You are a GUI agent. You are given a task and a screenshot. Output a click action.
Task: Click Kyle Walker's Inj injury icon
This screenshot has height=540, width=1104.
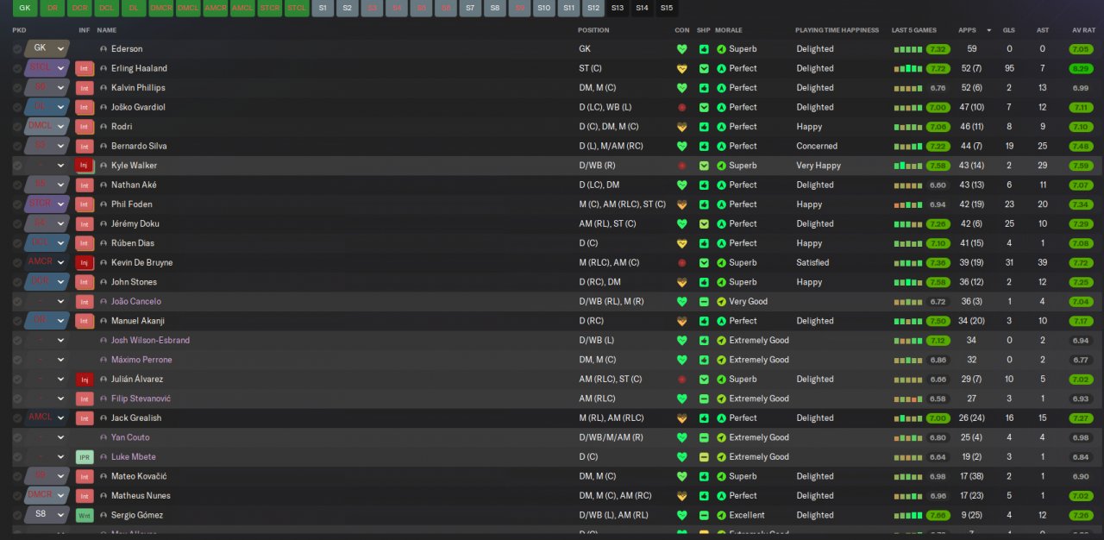pyautogui.click(x=85, y=166)
